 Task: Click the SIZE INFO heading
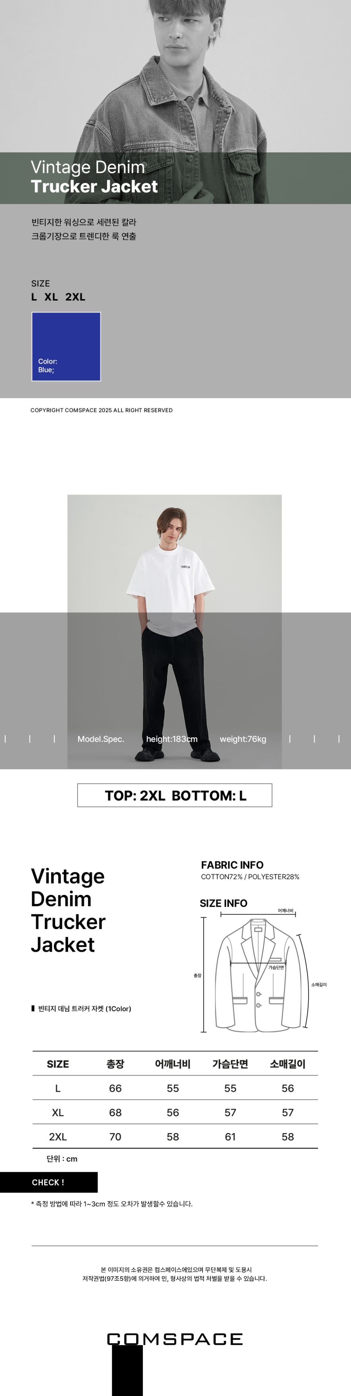click(x=223, y=903)
